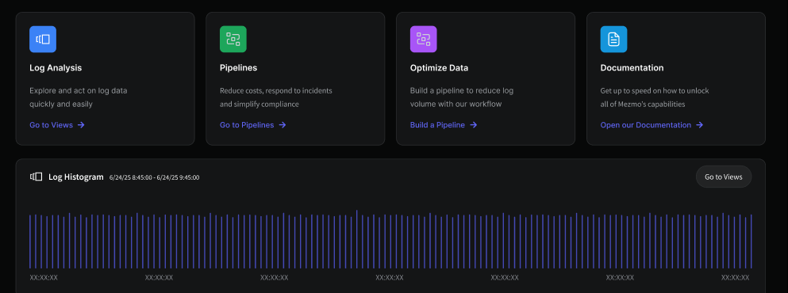Click the arrow next to Build a Pipeline
The image size is (788, 293).
point(474,125)
